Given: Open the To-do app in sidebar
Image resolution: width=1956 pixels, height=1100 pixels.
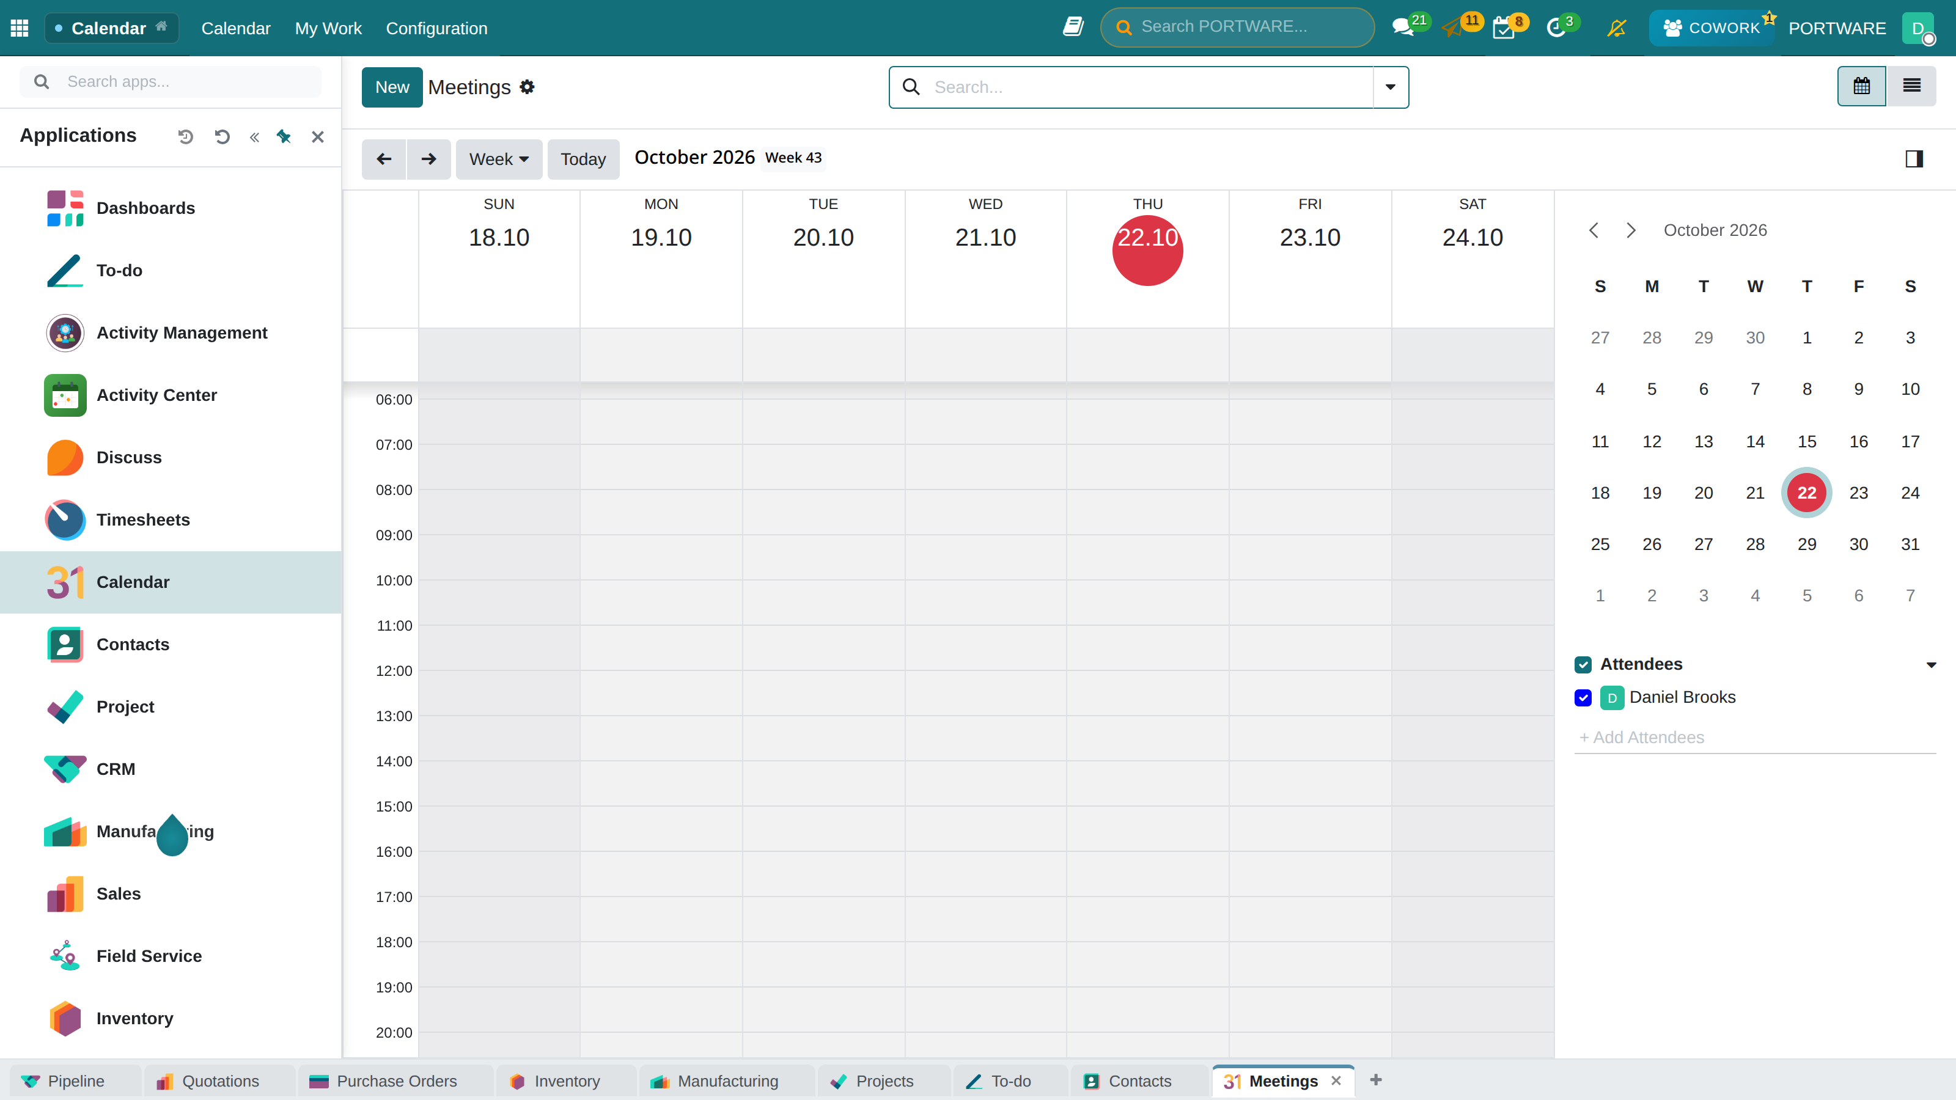Looking at the screenshot, I should tap(171, 270).
